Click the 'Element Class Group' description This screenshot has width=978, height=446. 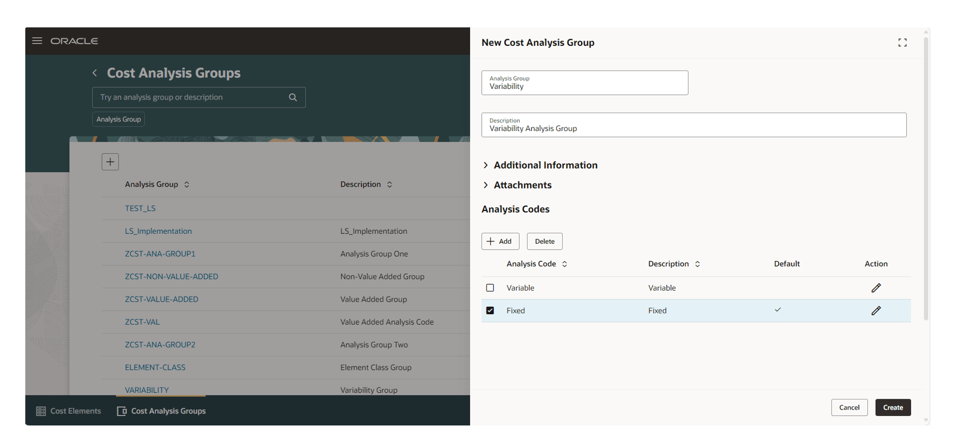[376, 368]
